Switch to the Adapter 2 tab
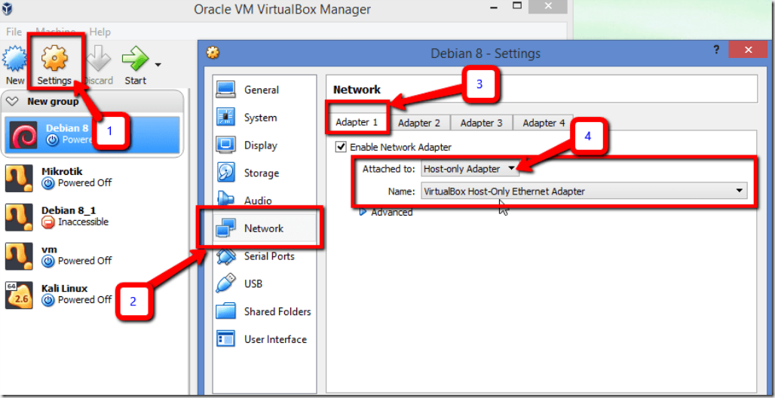This screenshot has width=775, height=398. click(419, 123)
